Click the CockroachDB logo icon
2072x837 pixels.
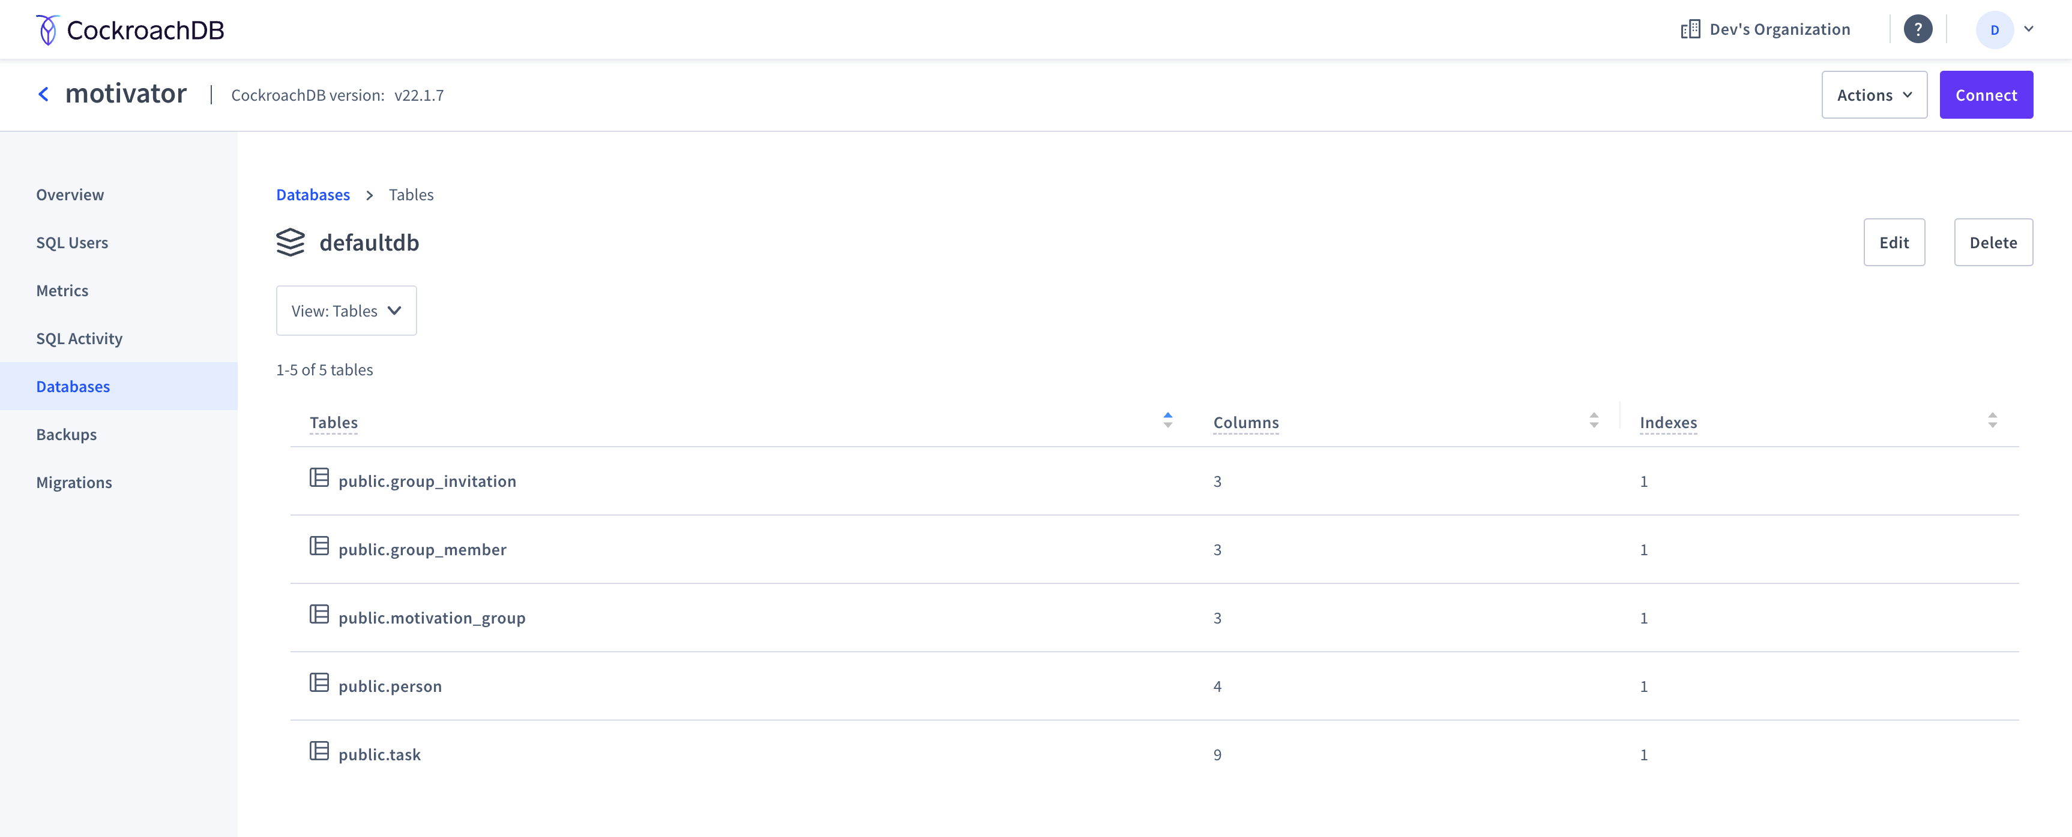coord(47,30)
